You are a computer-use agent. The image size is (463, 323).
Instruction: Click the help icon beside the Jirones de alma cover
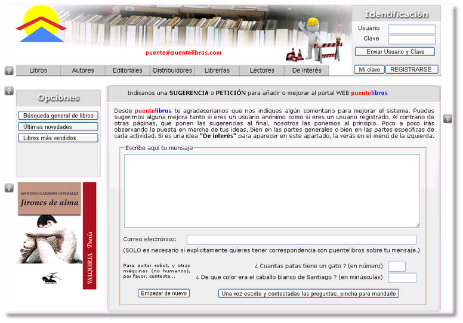(9, 188)
